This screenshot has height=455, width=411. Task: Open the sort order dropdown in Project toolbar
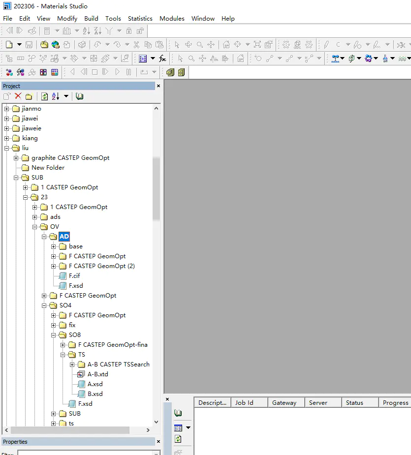tap(66, 96)
